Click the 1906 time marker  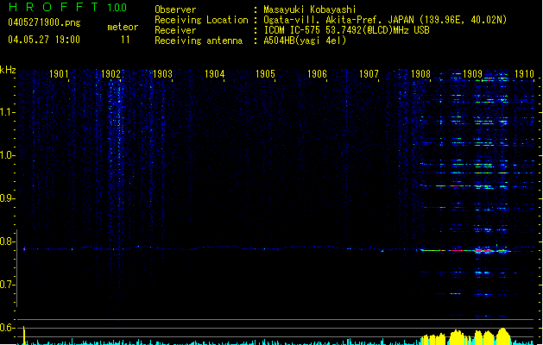click(x=317, y=74)
